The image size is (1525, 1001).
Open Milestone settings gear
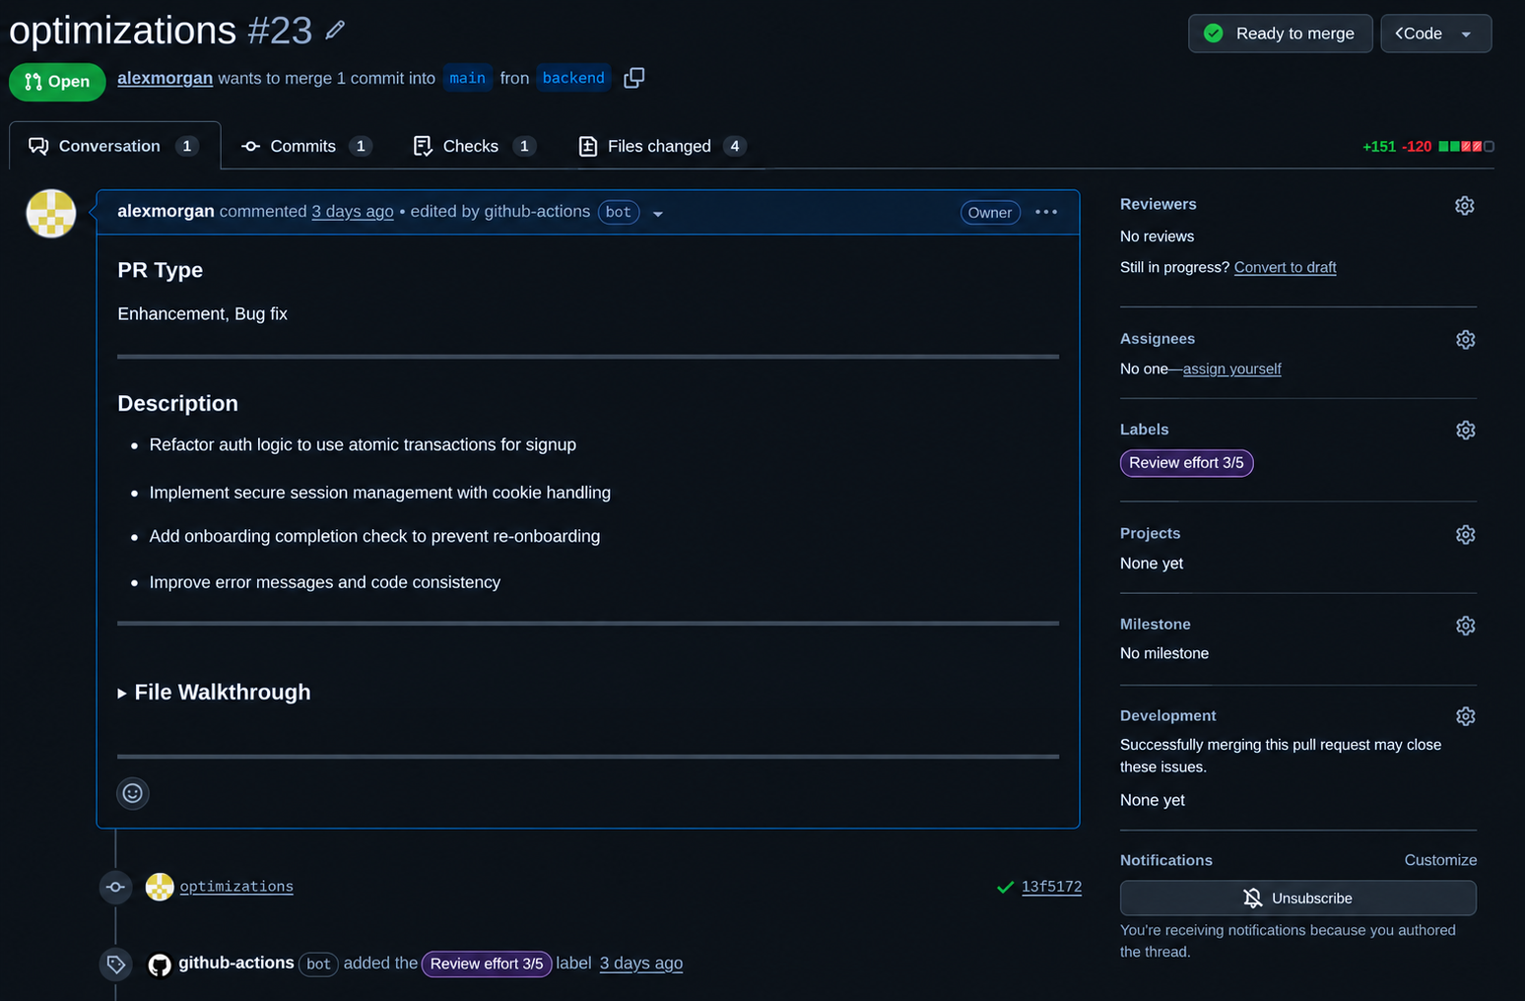[1465, 626]
